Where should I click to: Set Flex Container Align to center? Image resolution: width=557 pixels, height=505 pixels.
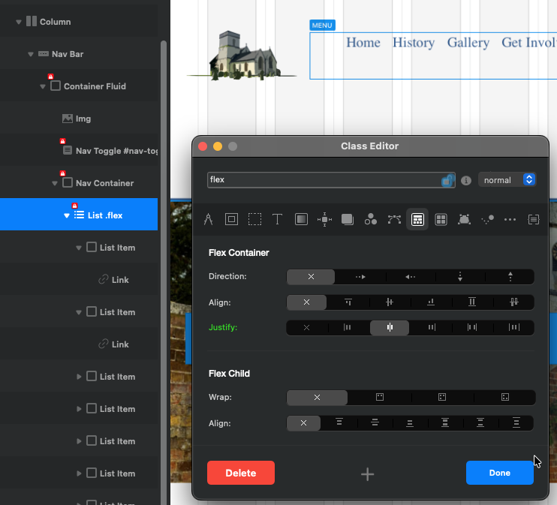[x=389, y=302]
